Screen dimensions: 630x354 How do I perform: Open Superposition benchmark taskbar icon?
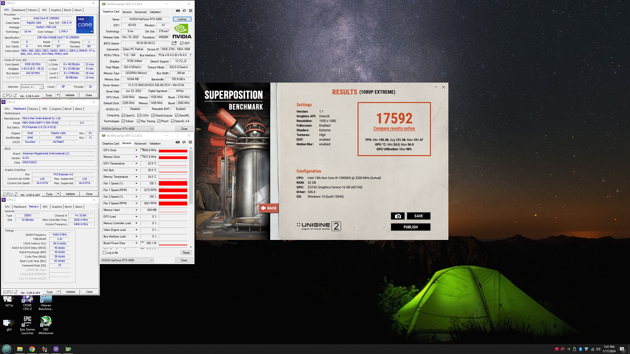click(44, 349)
